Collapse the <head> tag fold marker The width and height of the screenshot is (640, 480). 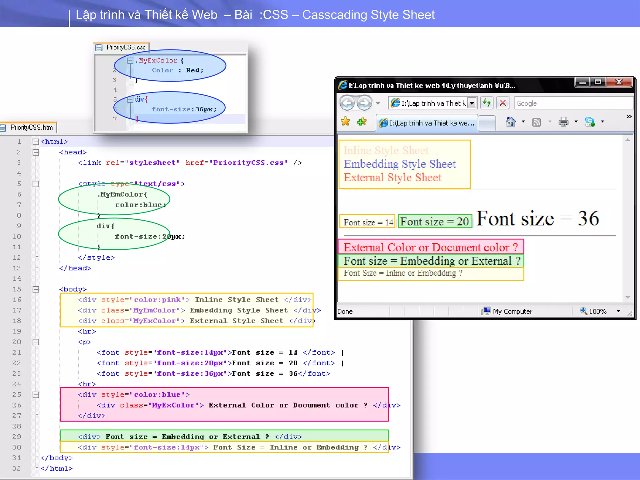pyautogui.click(x=36, y=152)
